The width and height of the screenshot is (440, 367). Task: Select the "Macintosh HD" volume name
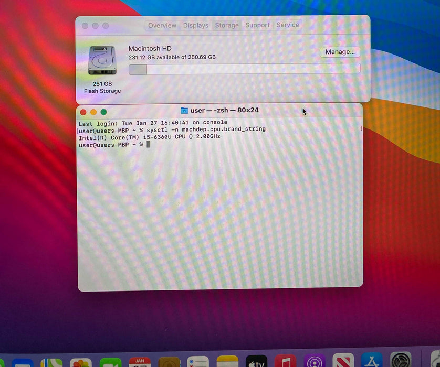(150, 48)
